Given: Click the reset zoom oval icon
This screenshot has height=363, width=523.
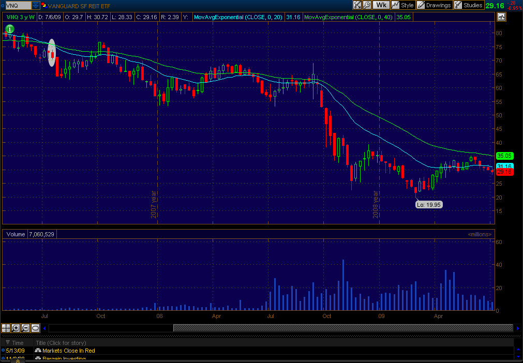Looking at the screenshot, I should 35,328.
